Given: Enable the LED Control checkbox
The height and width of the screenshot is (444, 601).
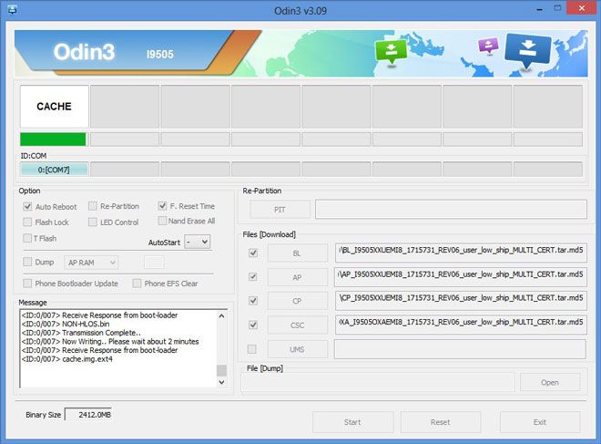Looking at the screenshot, I should pos(92,222).
